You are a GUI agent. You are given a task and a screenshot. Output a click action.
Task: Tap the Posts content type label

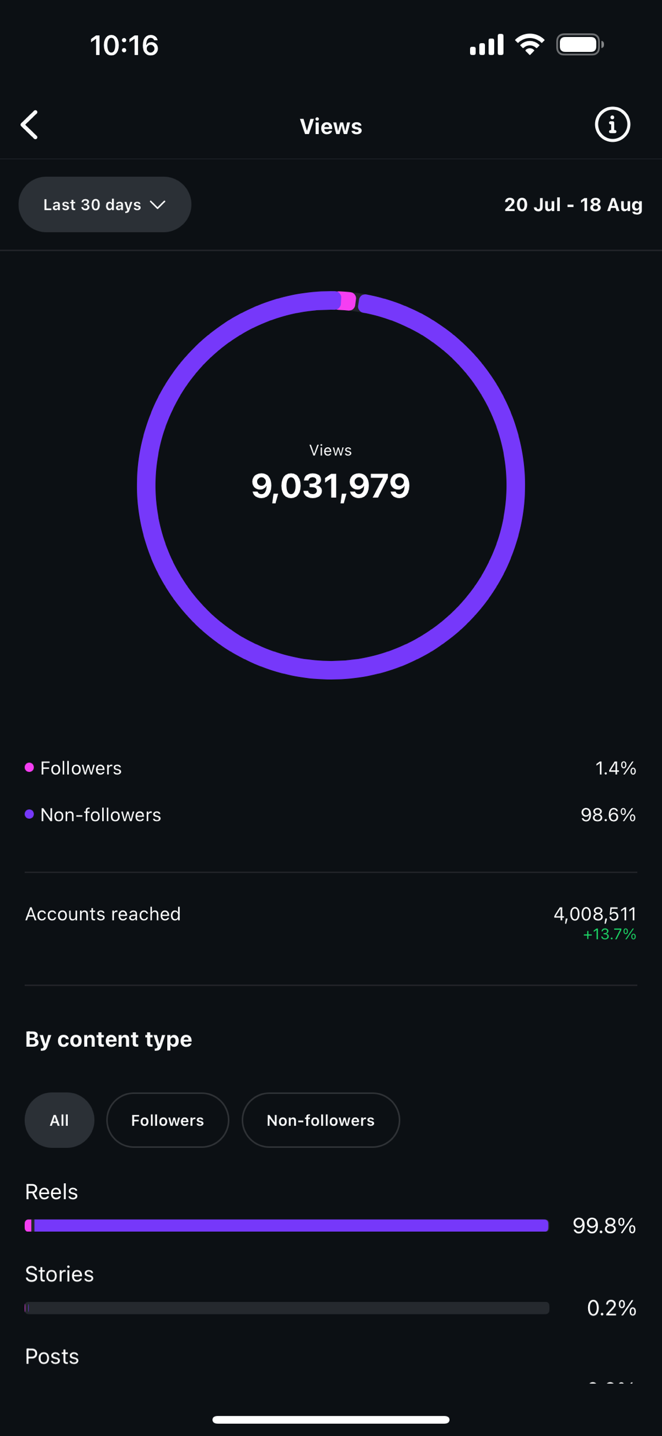point(52,1356)
